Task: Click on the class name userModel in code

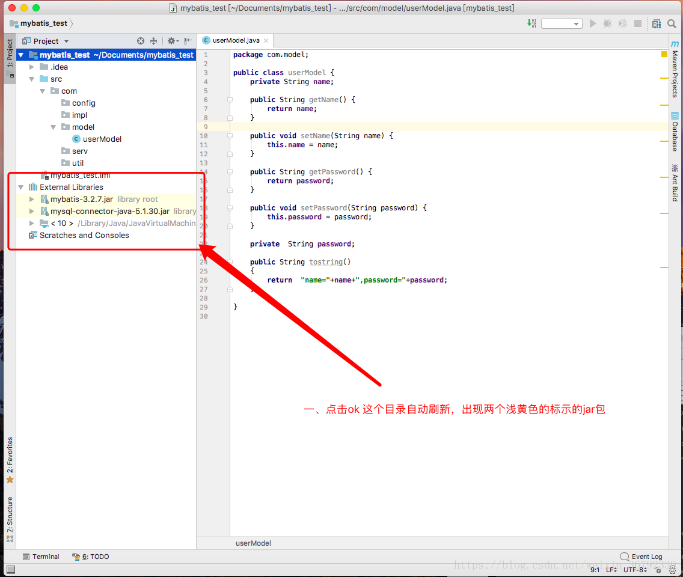Action: click(x=307, y=73)
